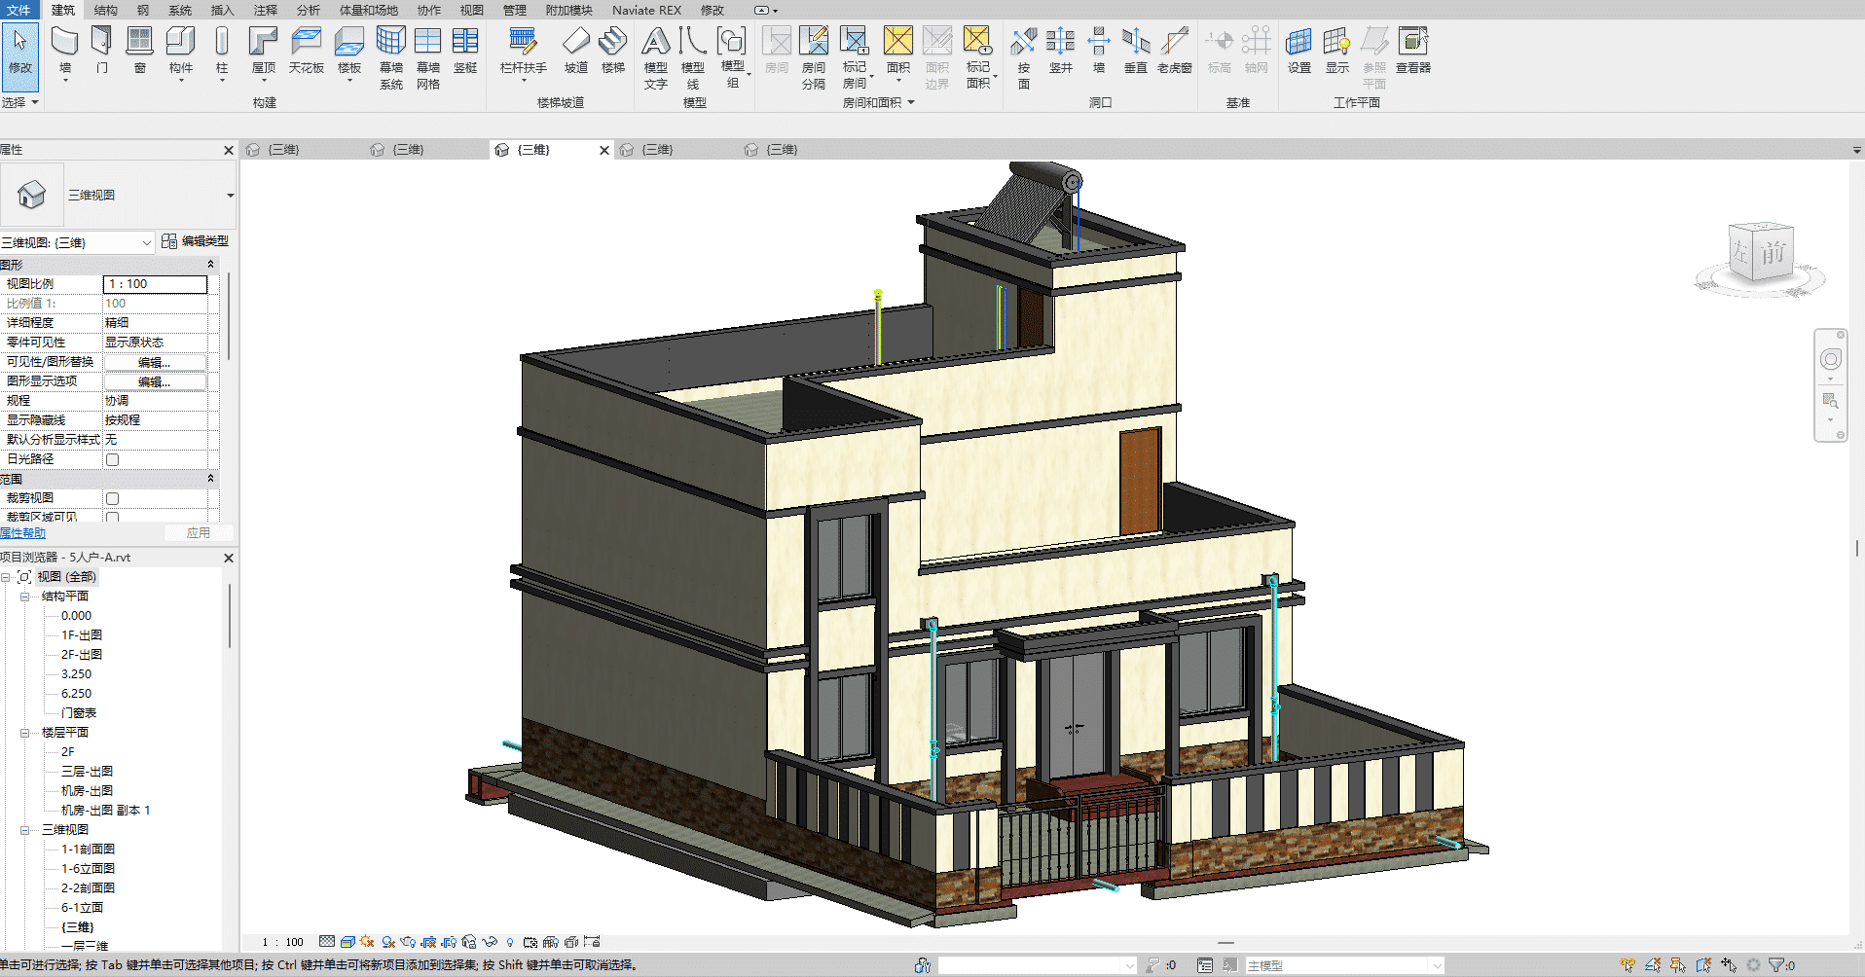1865x977 pixels.
Task: Click the Component (构件) tool
Action: pos(181,51)
